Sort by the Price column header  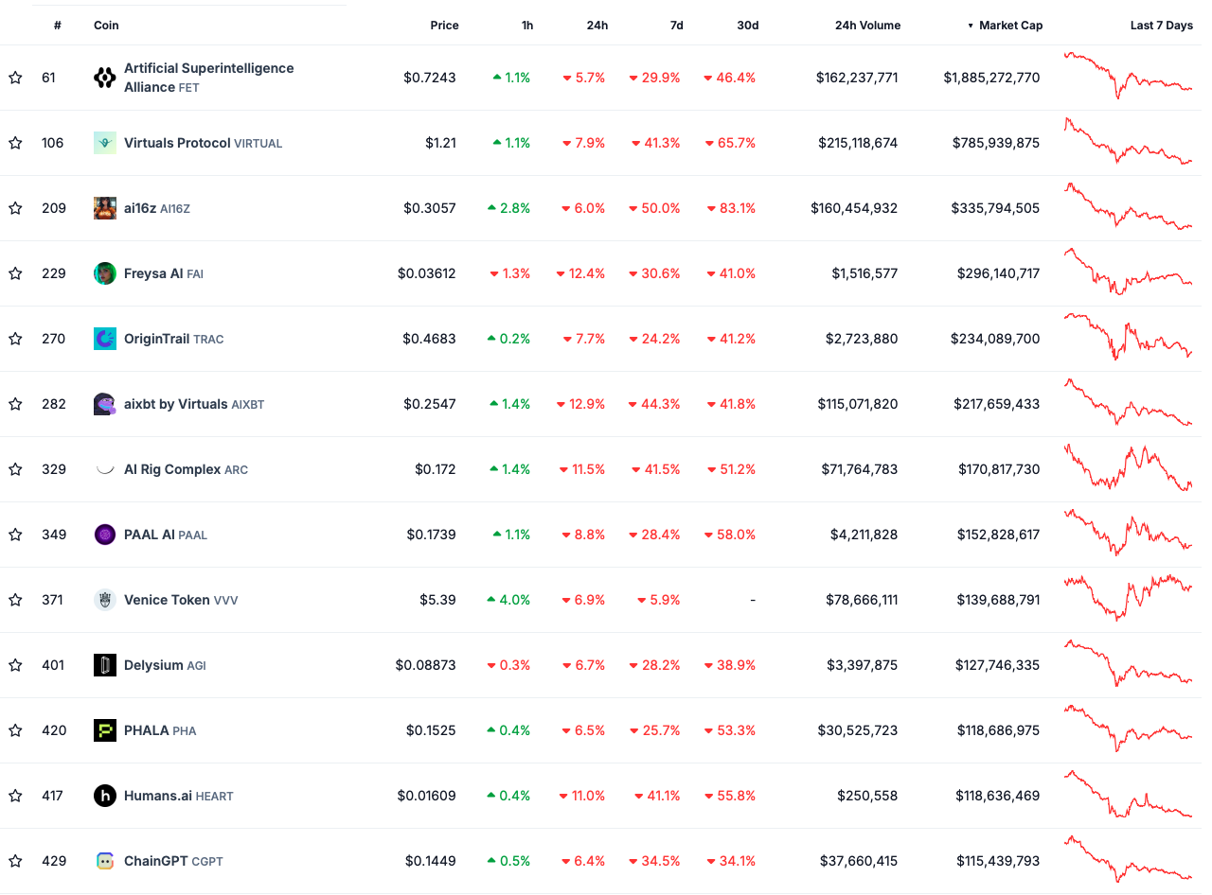(444, 26)
